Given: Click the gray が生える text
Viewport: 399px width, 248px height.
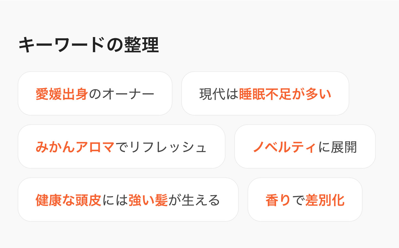Looking at the screenshot, I should pos(195,200).
